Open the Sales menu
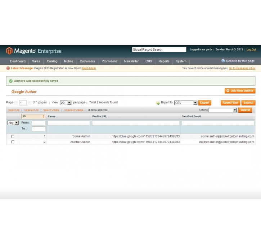The height and width of the screenshot is (244, 261). click(36, 61)
